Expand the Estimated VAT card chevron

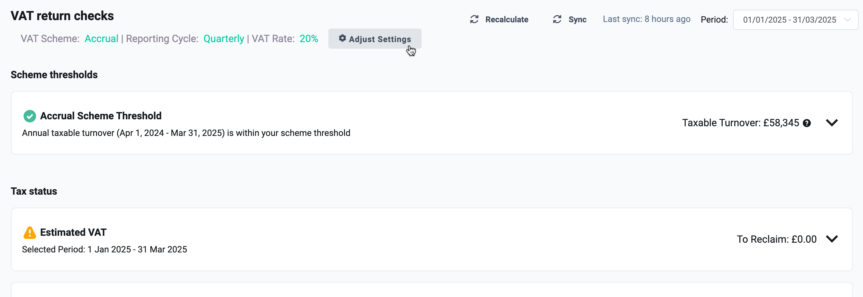pyautogui.click(x=832, y=239)
